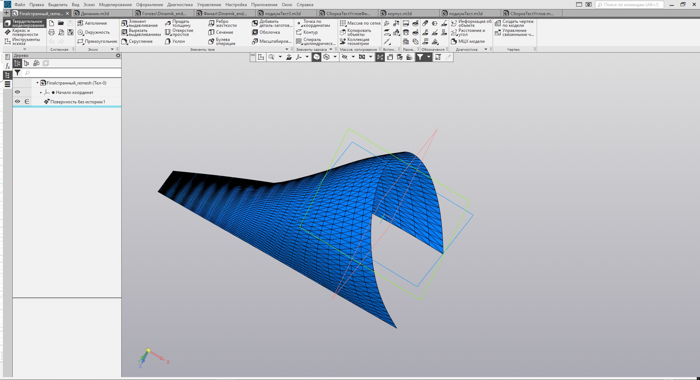The image size is (700, 380).
Task: Click the Save As diskette icon
Action: click(x=70, y=32)
